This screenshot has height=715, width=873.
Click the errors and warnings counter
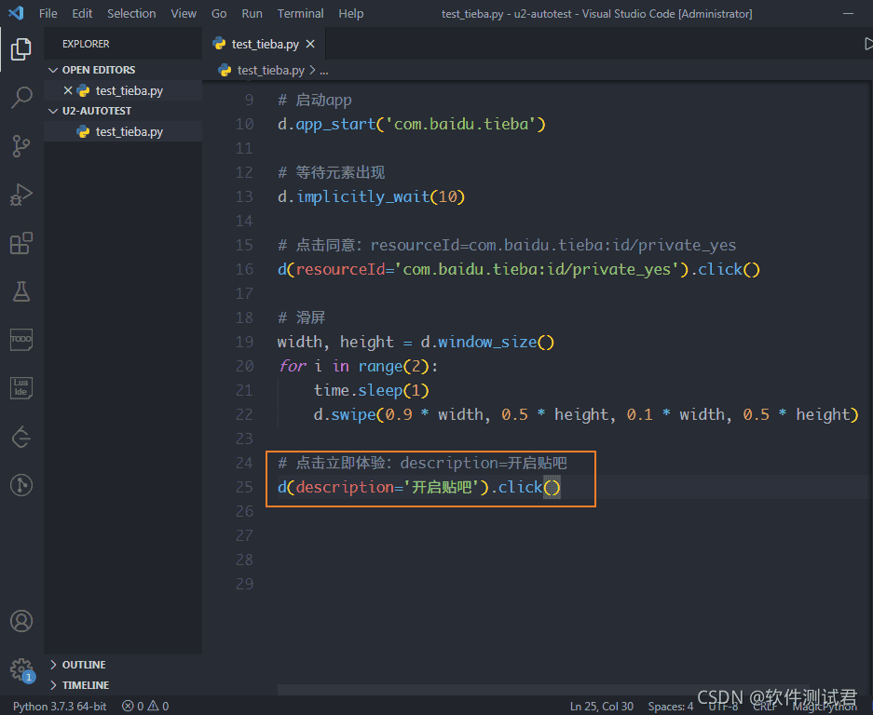point(144,706)
